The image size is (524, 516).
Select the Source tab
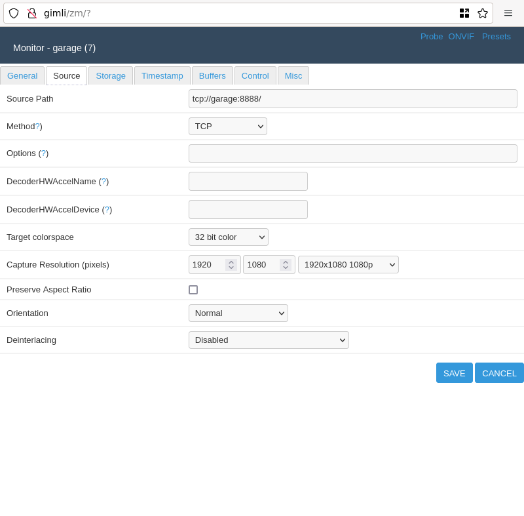click(x=67, y=76)
